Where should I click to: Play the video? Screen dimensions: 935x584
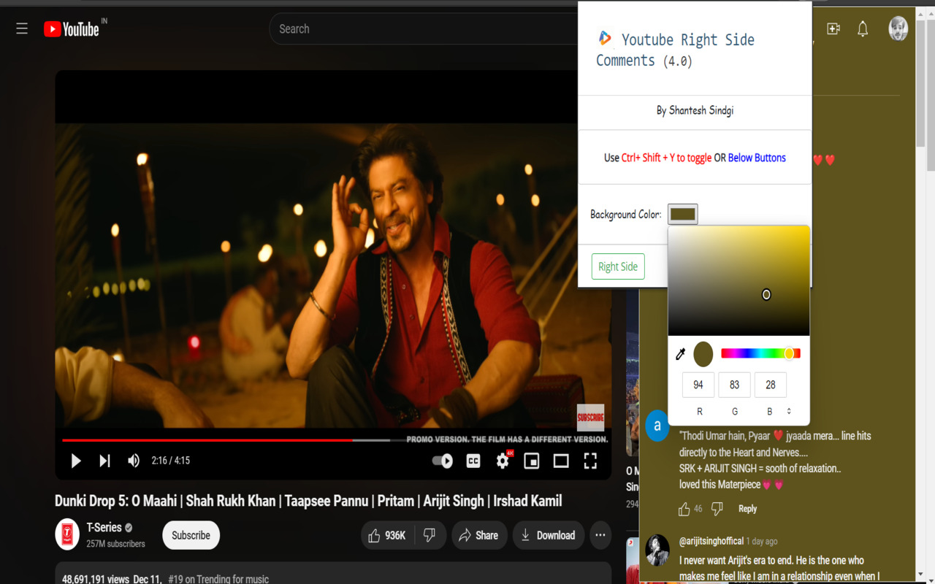76,461
